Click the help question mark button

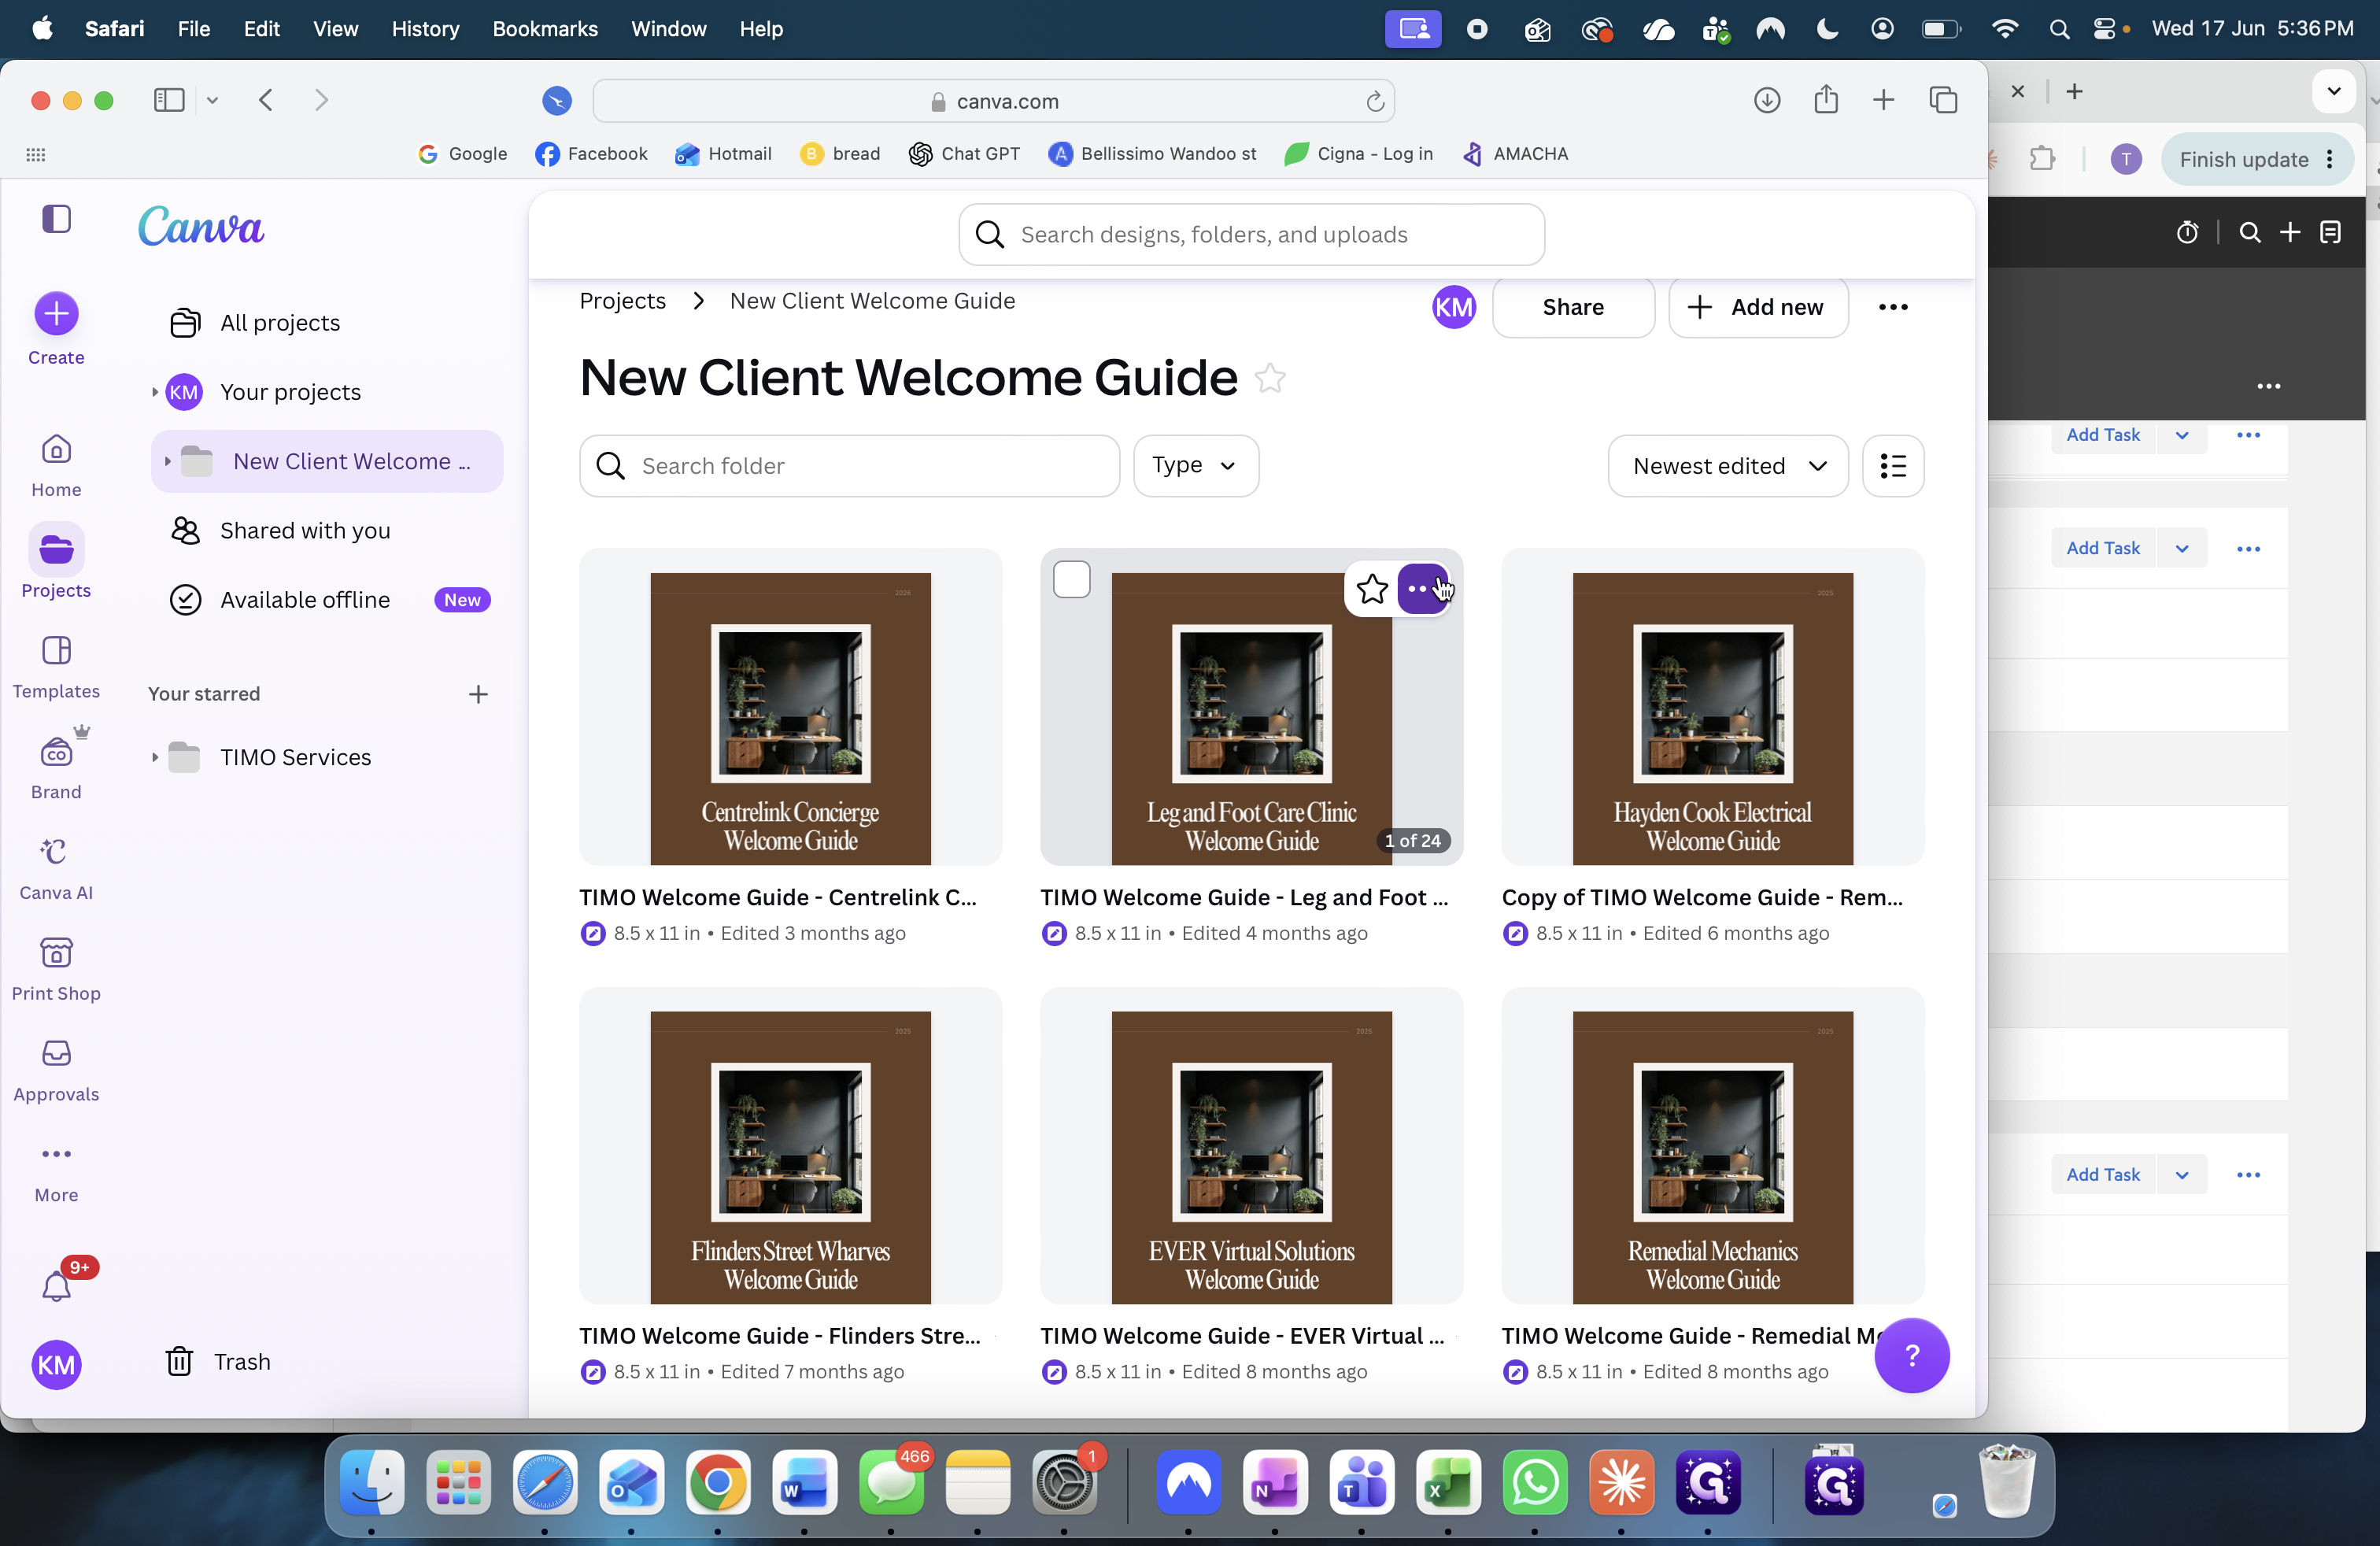(1911, 1356)
